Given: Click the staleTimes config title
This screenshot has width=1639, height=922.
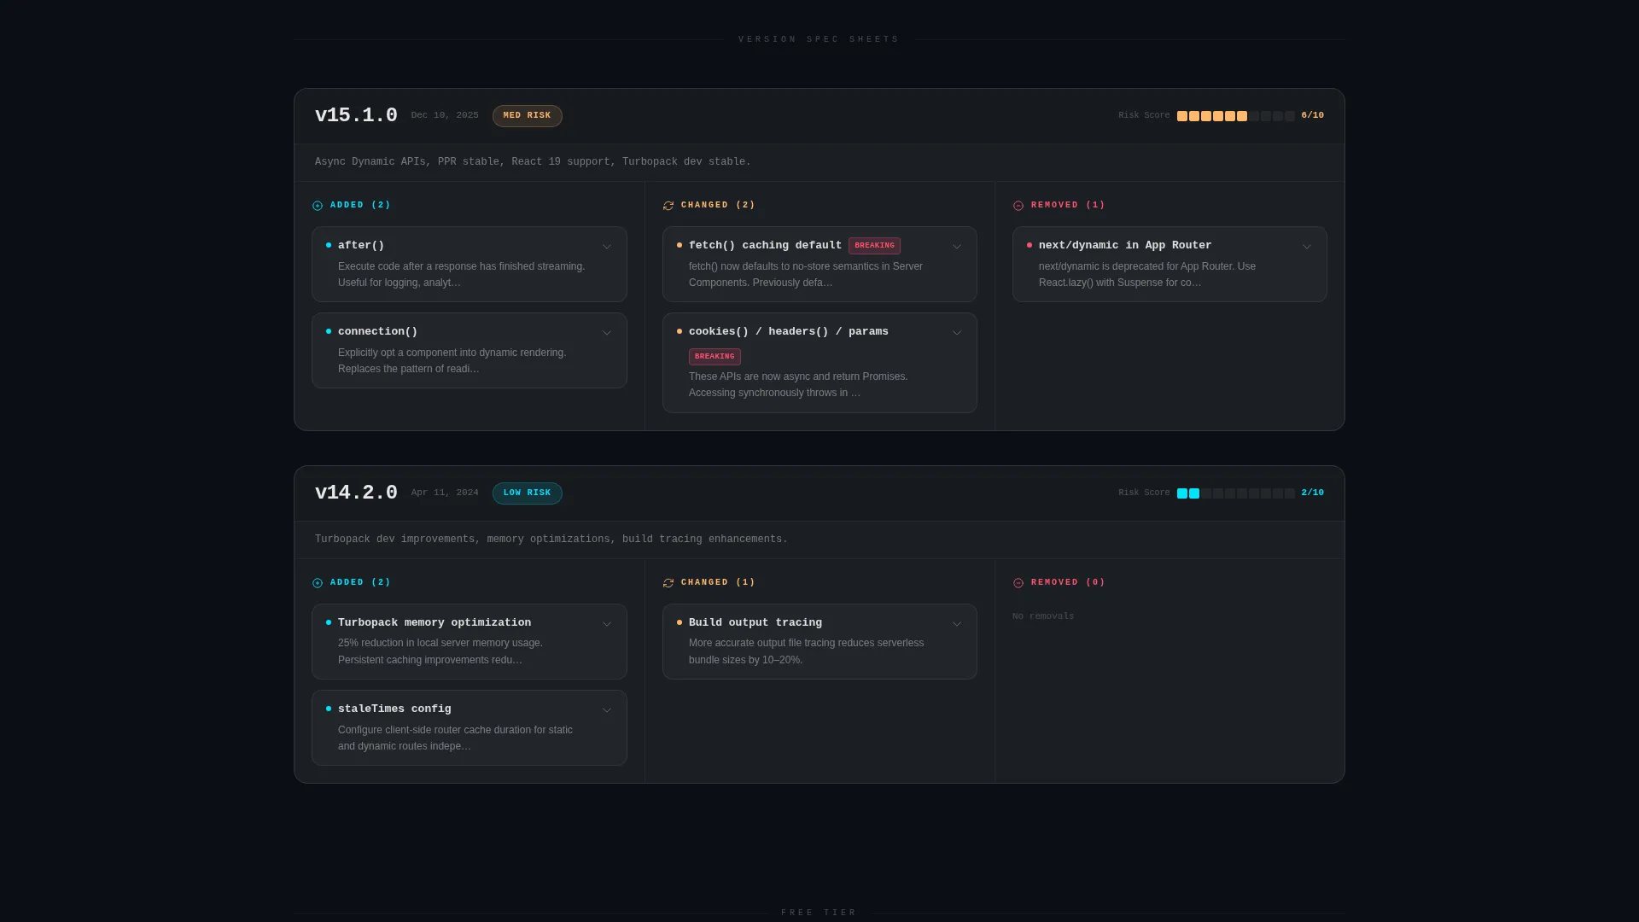Looking at the screenshot, I should pyautogui.click(x=394, y=709).
